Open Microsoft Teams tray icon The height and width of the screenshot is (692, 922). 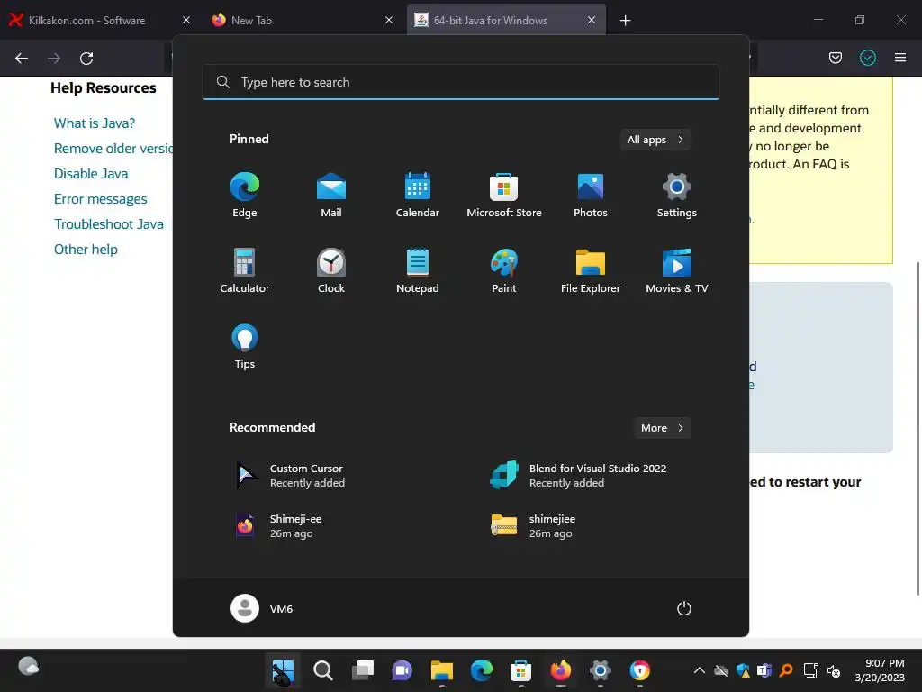(x=764, y=670)
